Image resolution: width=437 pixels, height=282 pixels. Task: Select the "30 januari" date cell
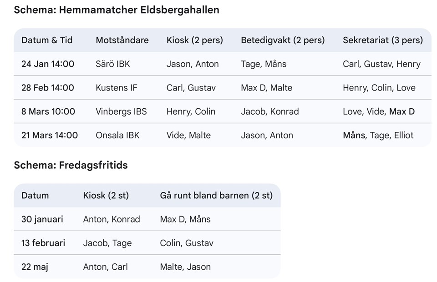(42, 219)
